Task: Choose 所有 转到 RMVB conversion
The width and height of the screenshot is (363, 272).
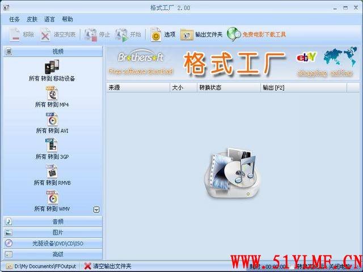Action: coord(52,175)
